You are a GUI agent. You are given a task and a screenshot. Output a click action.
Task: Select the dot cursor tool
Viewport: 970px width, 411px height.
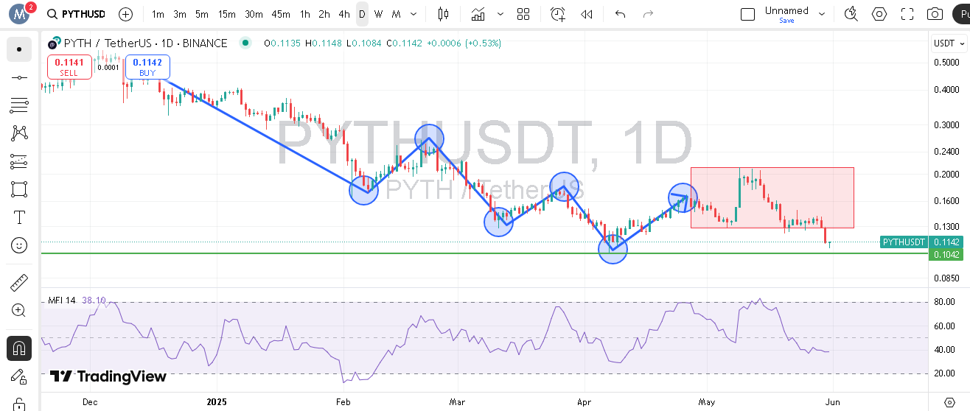pos(19,49)
